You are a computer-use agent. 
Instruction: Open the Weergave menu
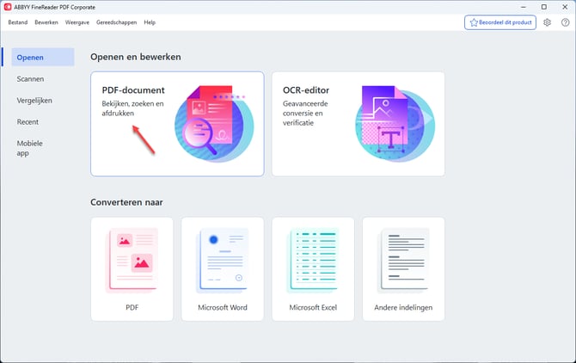point(78,22)
